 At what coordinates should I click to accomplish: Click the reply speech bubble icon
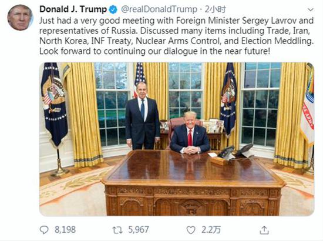[44, 230]
